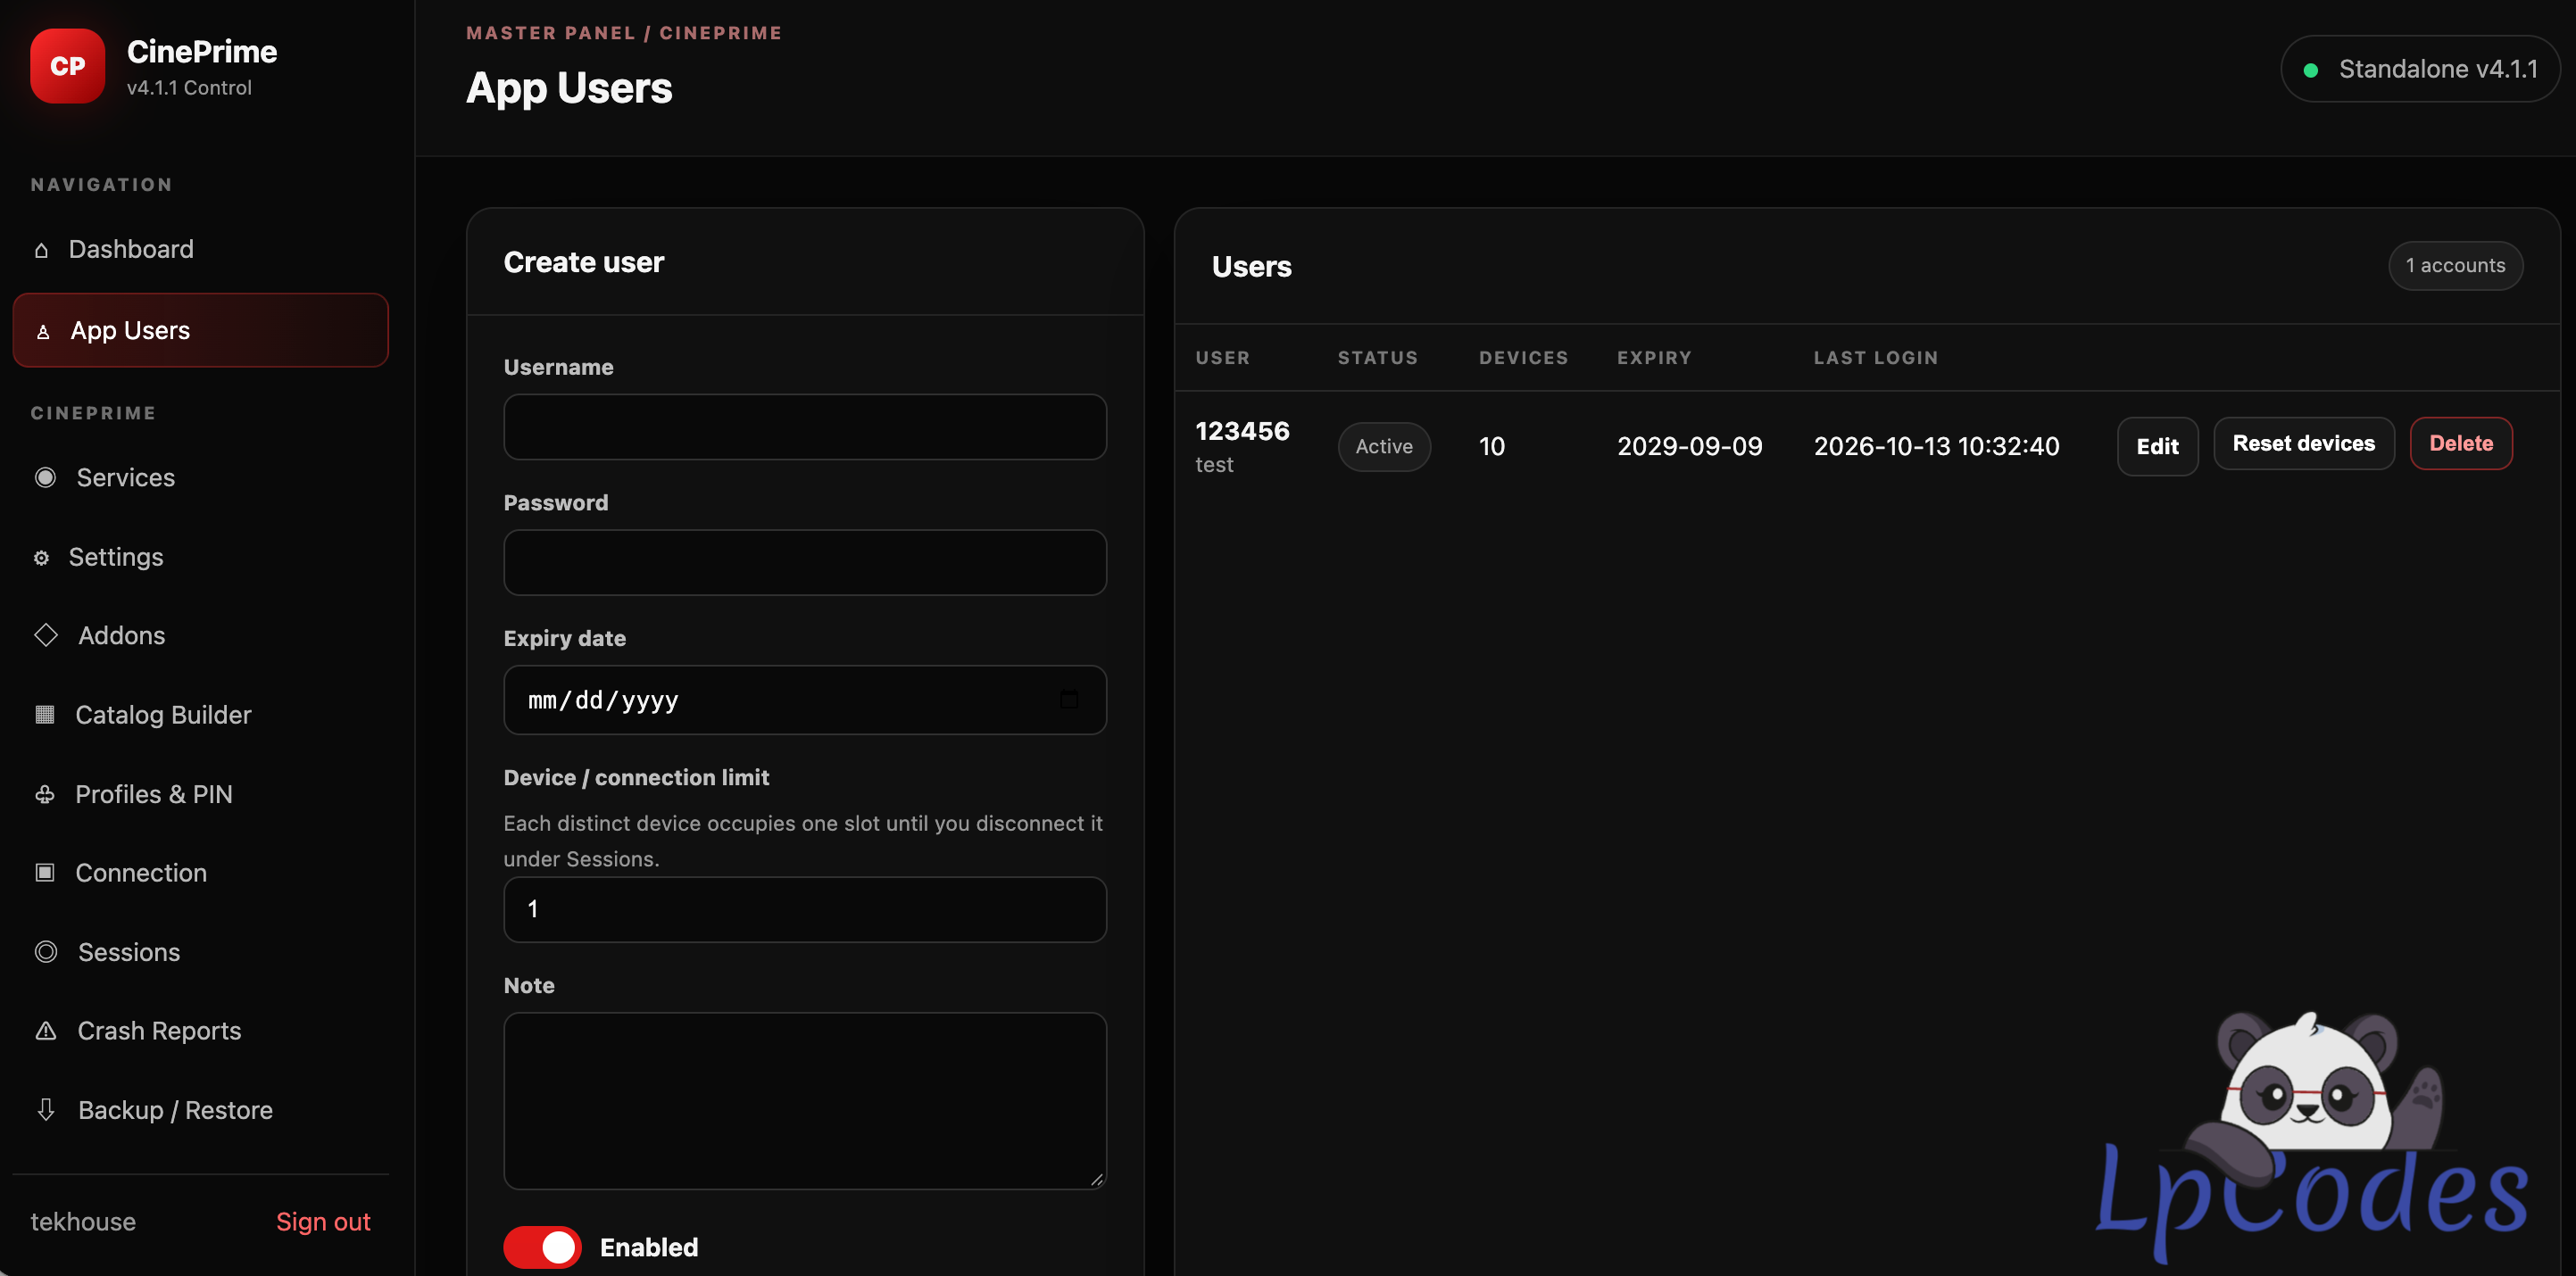Click the '1 accounts' badge
The image size is (2576, 1276).
2455,266
